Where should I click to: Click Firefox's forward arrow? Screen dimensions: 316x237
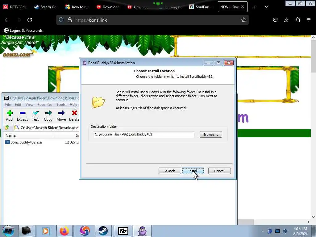point(19,20)
